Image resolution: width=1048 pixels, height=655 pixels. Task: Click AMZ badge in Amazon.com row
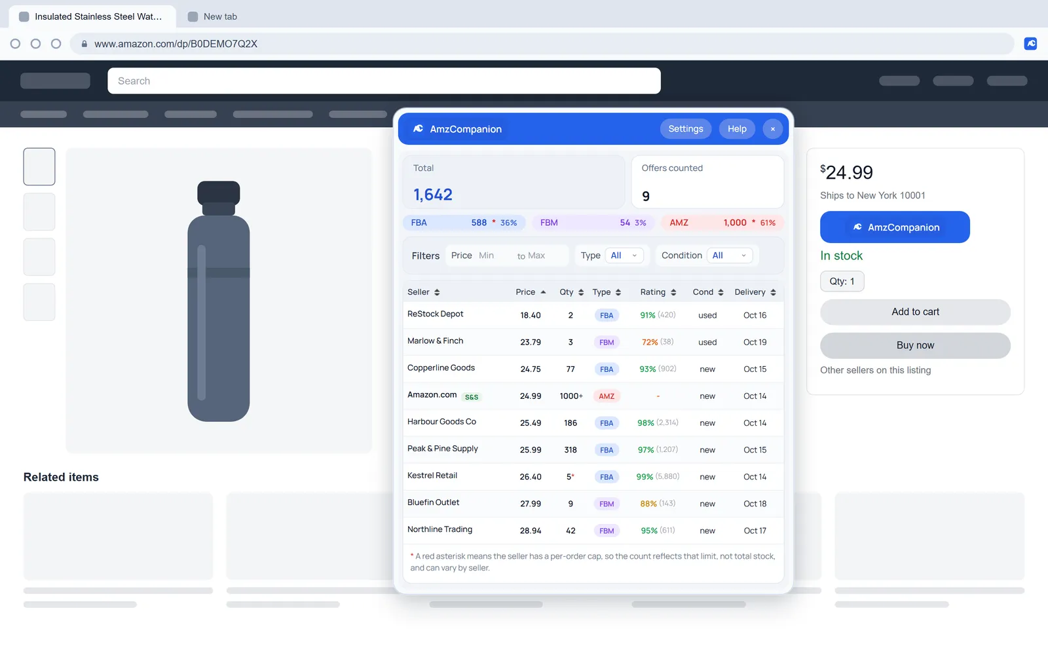pos(607,396)
